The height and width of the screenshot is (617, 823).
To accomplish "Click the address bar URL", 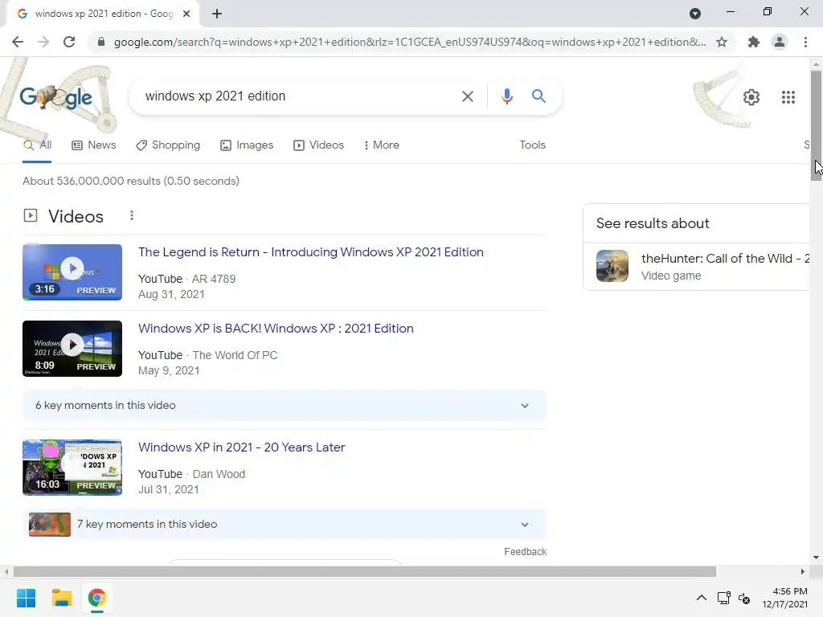I will (x=409, y=42).
